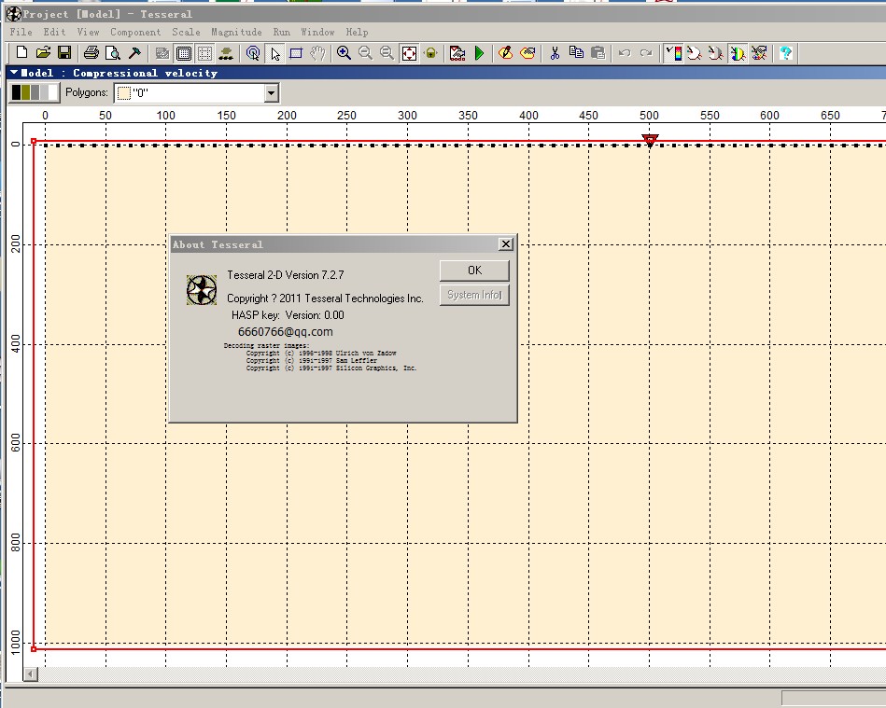886x708 pixels.
Task: Toggle the dotted grid frame toolbar button
Action: click(x=205, y=53)
